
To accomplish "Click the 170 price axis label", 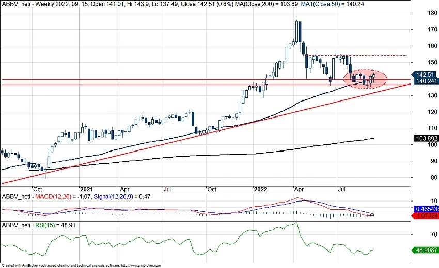I will [433, 29].
